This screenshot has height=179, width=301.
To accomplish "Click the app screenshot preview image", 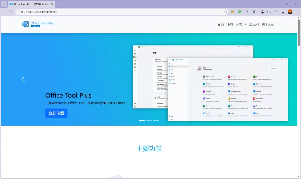I will click(210, 83).
